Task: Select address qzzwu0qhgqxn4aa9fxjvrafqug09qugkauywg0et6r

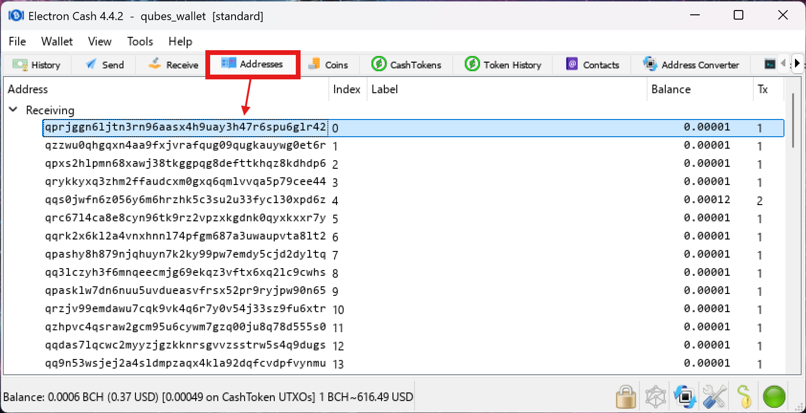Action: point(185,145)
